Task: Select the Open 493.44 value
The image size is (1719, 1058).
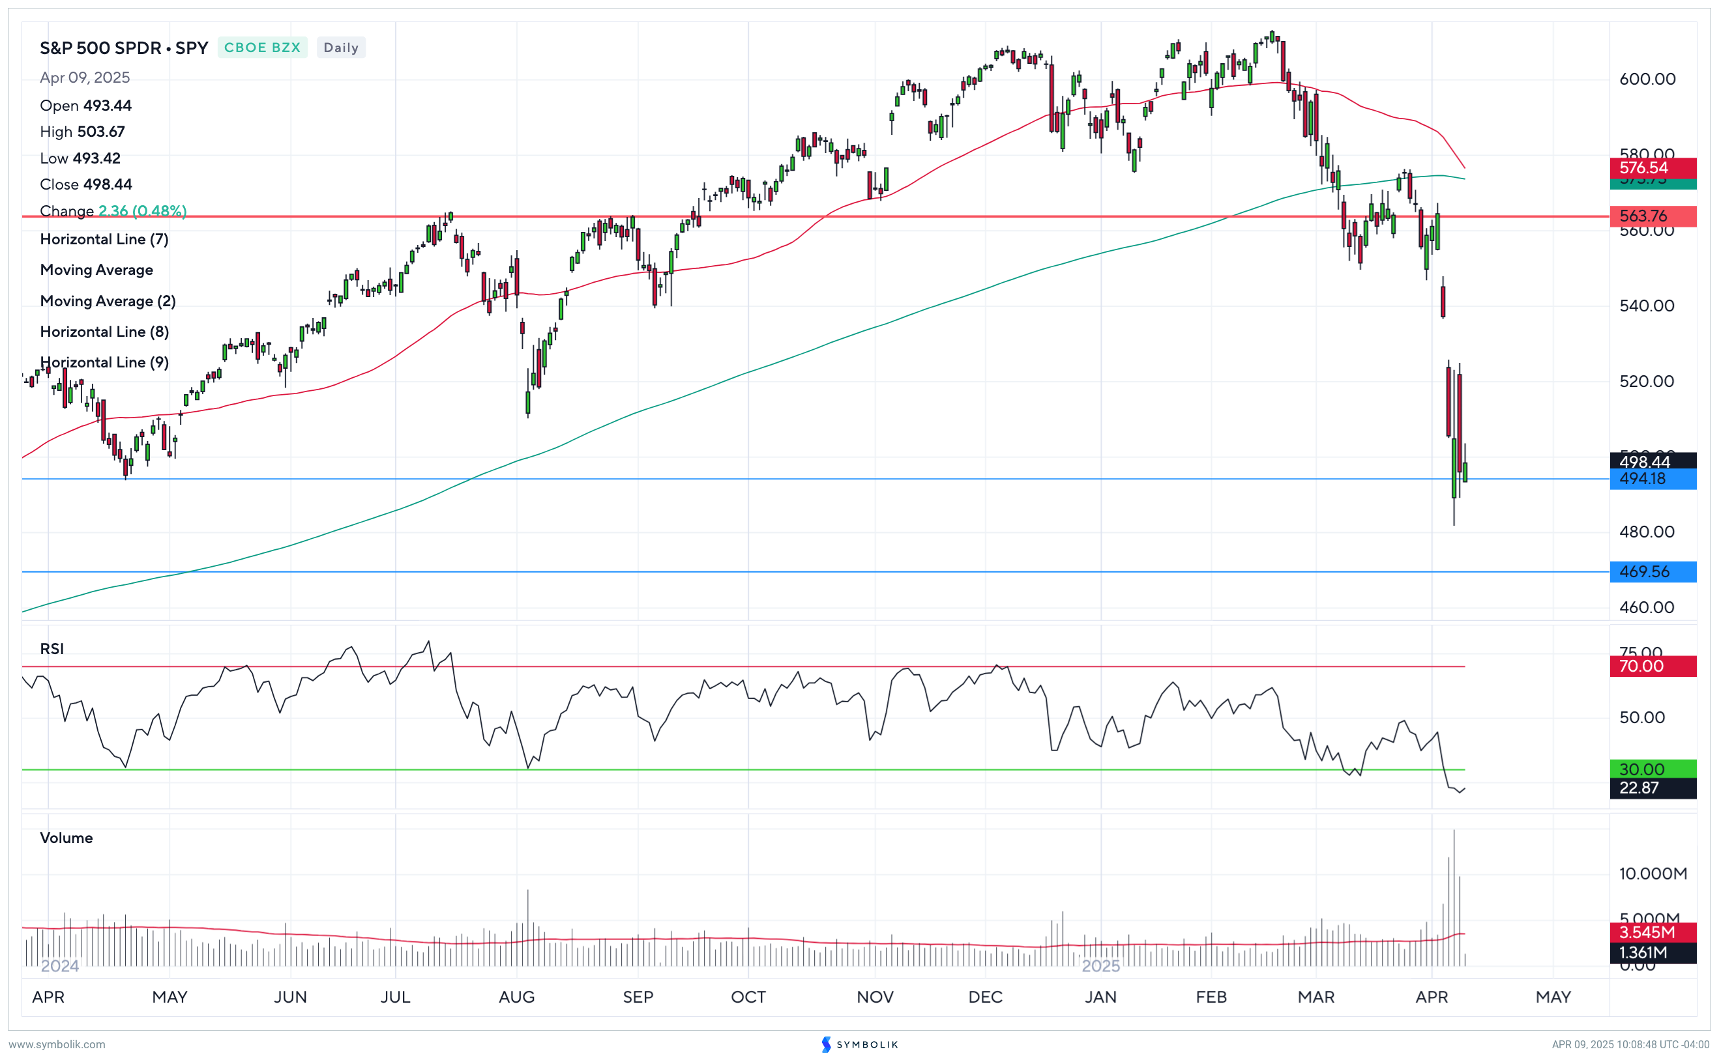Action: (85, 106)
